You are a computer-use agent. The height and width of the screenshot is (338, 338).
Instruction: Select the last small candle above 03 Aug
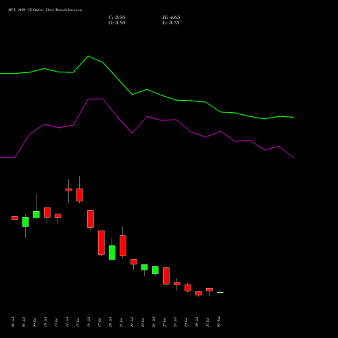220,292
